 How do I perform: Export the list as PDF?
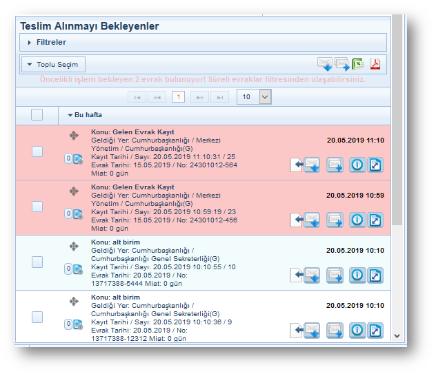coord(375,65)
